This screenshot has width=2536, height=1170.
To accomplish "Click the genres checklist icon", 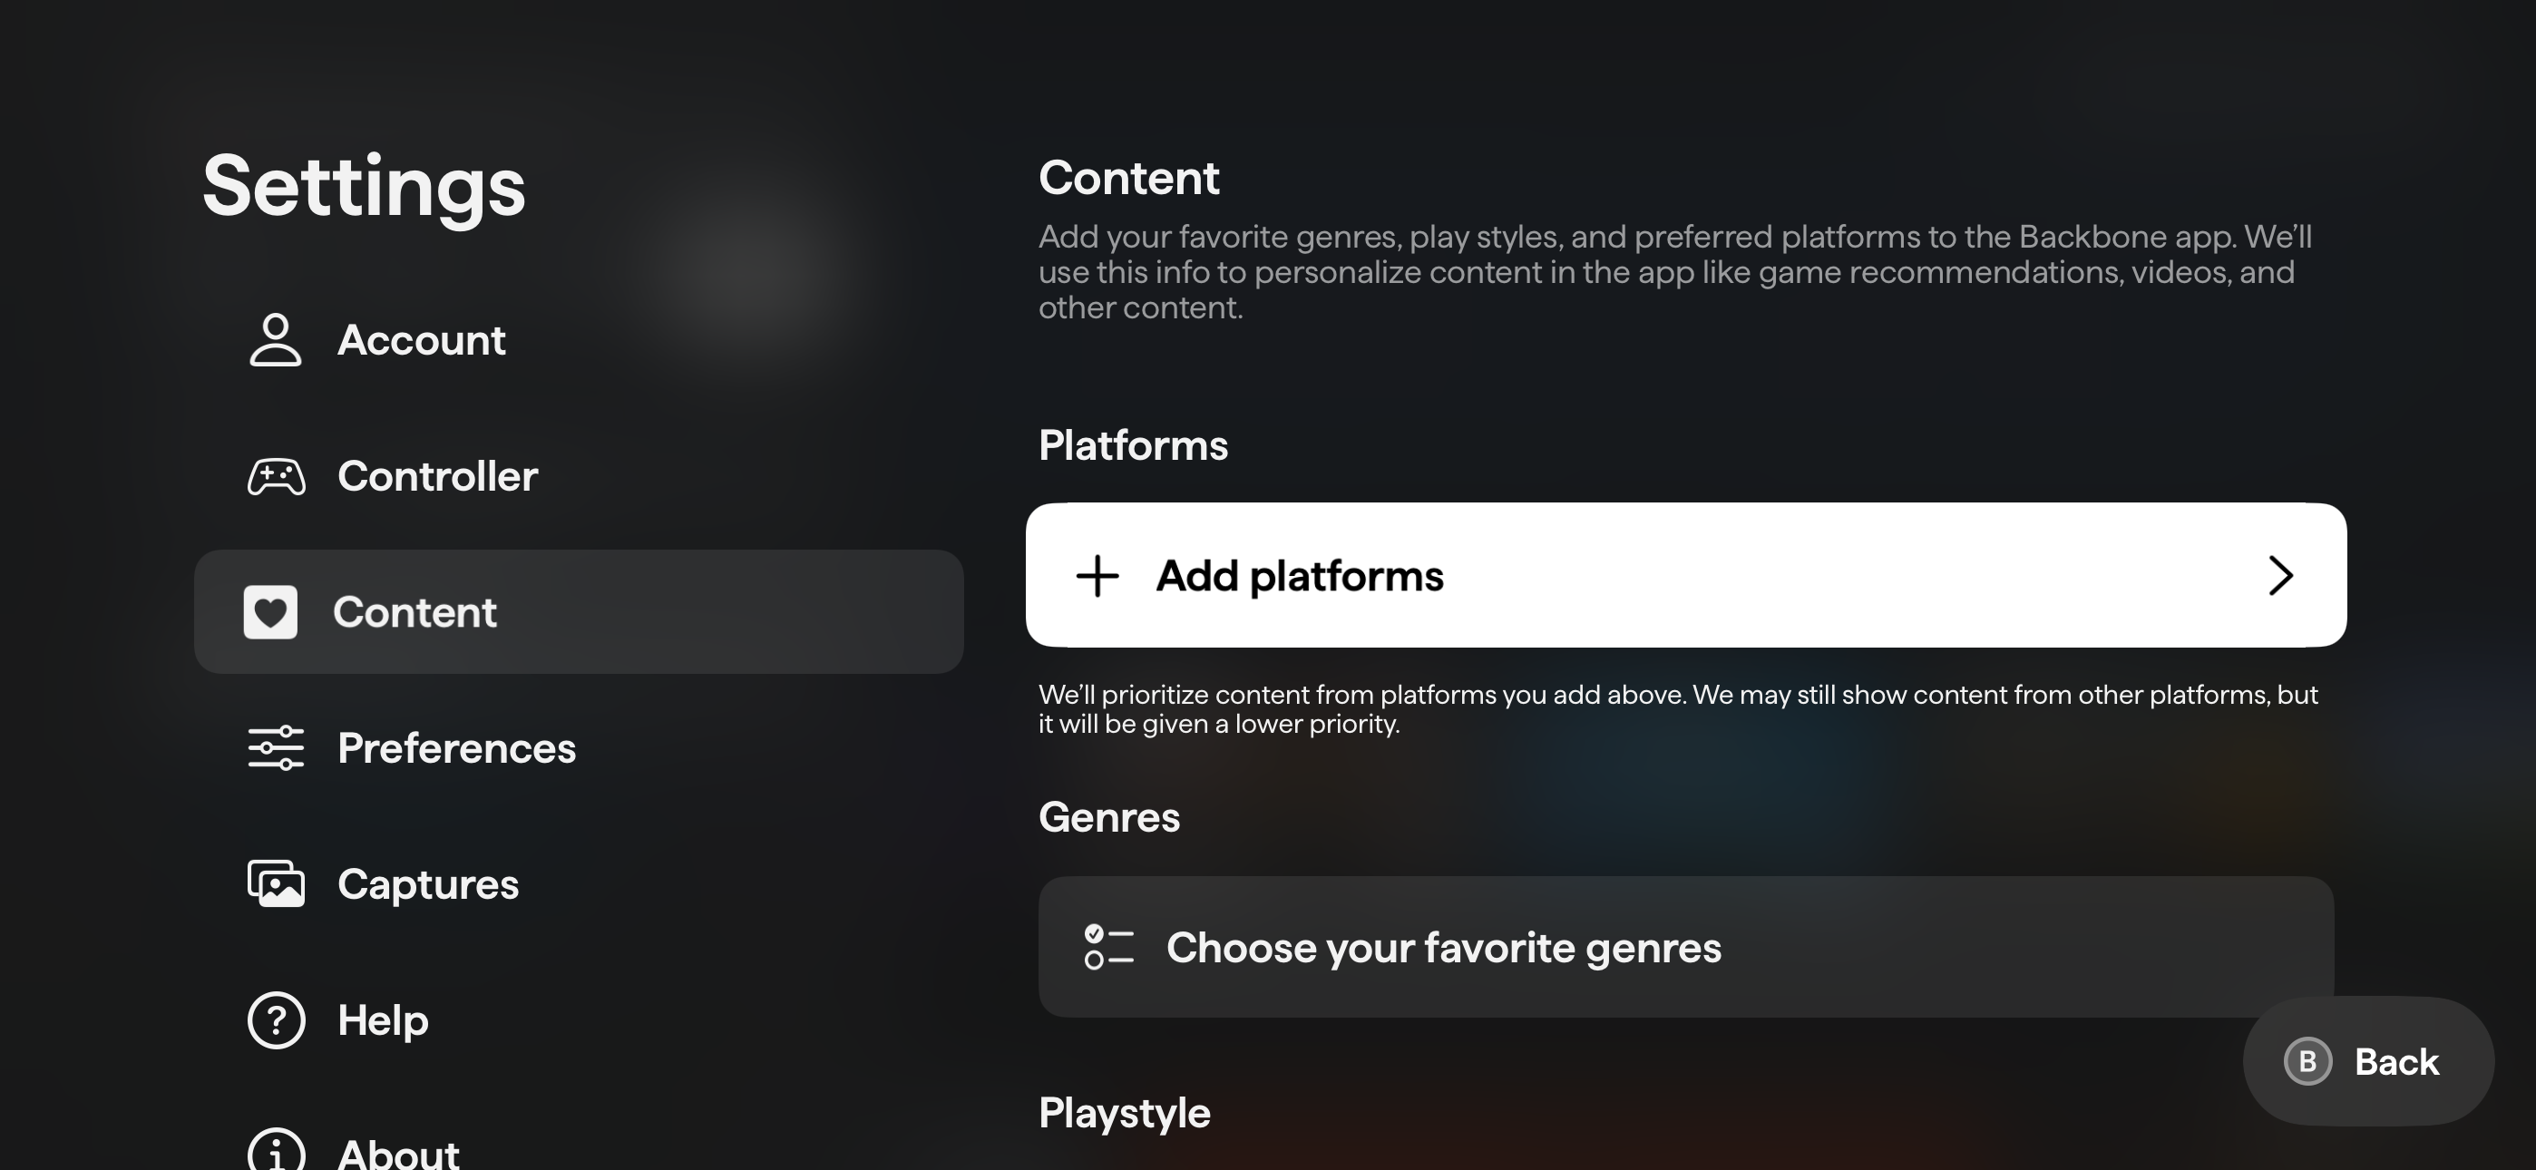I will (x=1107, y=948).
